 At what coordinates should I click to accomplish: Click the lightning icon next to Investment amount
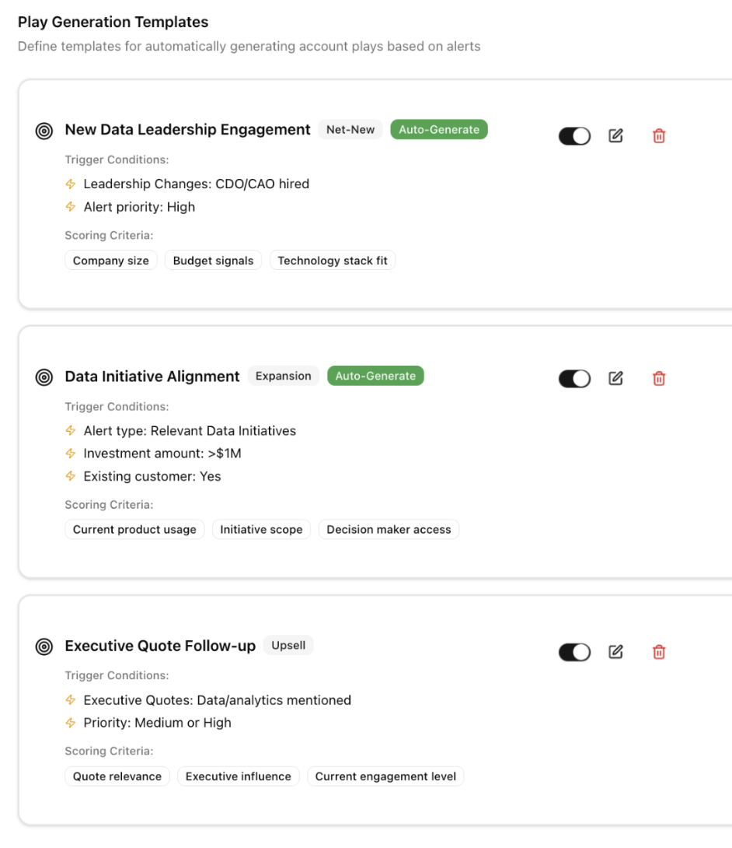coord(71,454)
